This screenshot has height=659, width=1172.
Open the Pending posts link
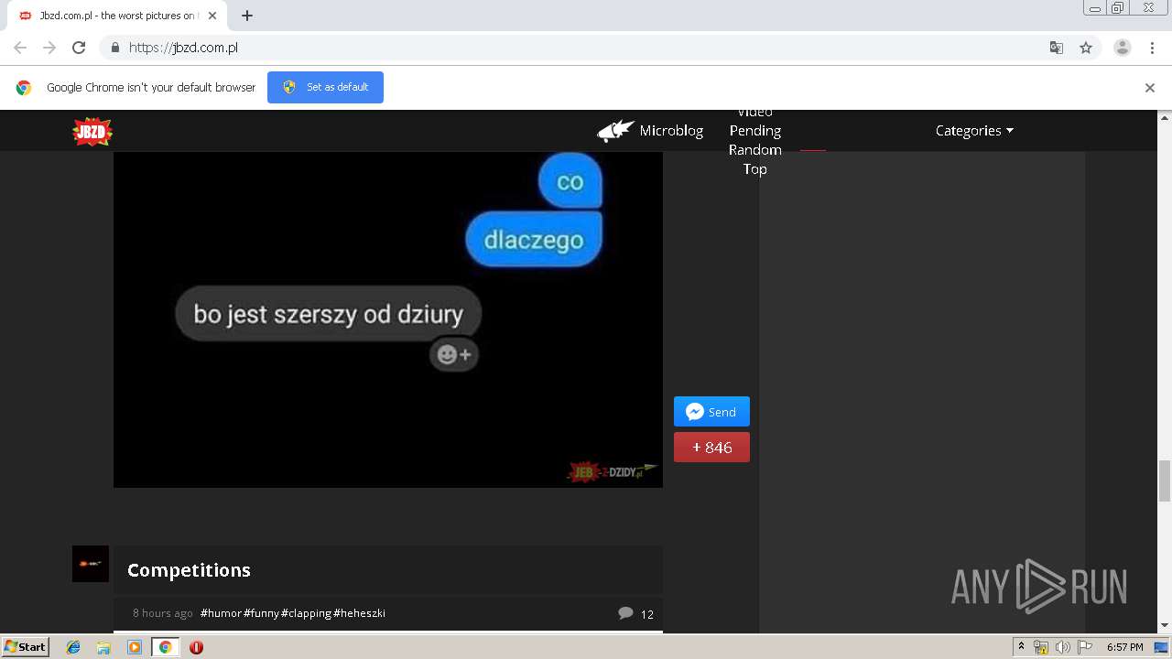tap(755, 131)
